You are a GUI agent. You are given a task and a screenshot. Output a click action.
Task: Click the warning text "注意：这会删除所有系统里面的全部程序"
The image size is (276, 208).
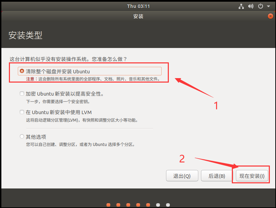point(63,79)
